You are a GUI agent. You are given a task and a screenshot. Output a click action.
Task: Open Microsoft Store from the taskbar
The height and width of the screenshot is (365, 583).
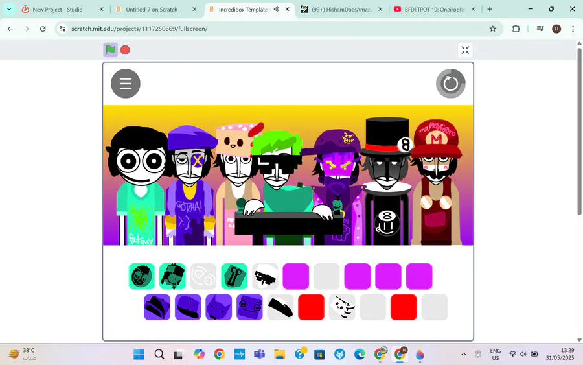pyautogui.click(x=319, y=354)
